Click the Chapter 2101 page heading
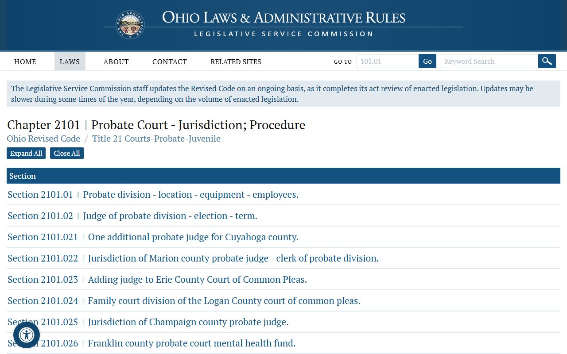The height and width of the screenshot is (354, 567). point(156,125)
